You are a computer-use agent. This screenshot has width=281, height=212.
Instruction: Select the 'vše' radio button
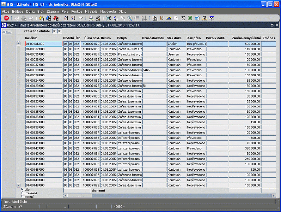pyautogui.click(x=23, y=189)
